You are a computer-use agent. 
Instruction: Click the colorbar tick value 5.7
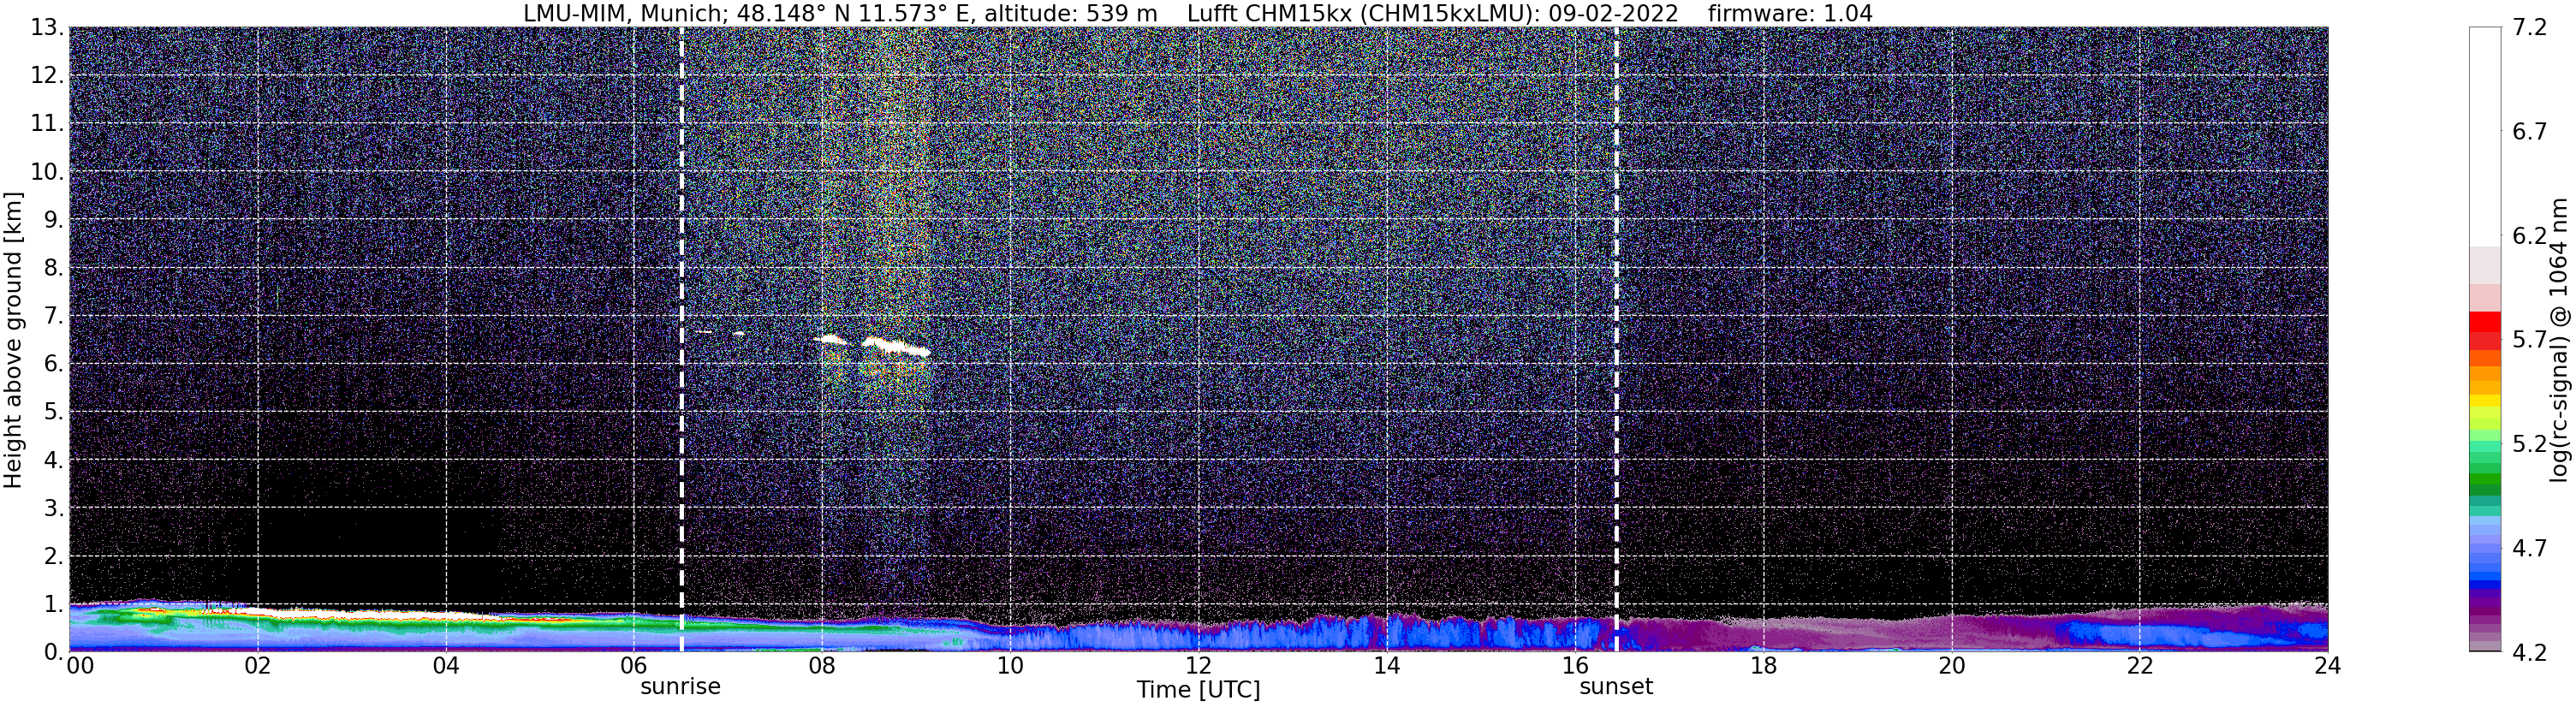pyautogui.click(x=2530, y=340)
